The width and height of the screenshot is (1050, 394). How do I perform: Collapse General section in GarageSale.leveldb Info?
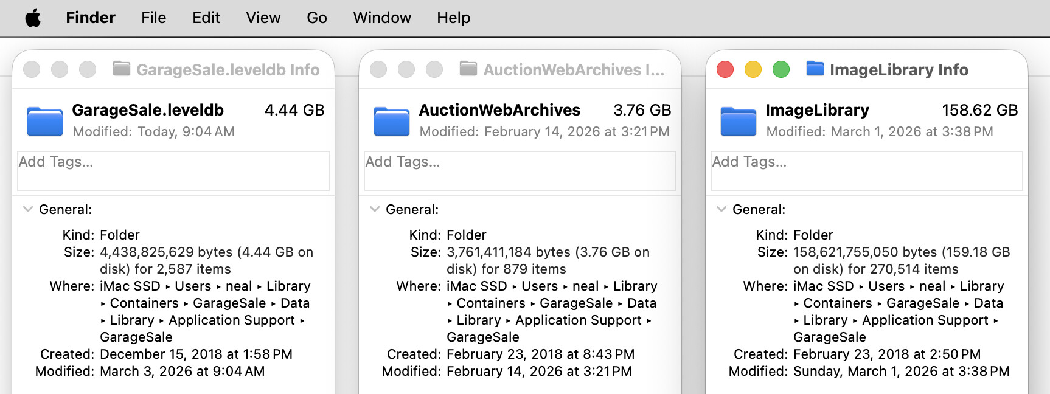point(27,209)
